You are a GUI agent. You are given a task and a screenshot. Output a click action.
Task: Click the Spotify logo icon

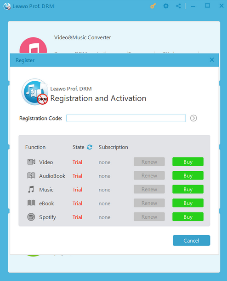(31, 217)
